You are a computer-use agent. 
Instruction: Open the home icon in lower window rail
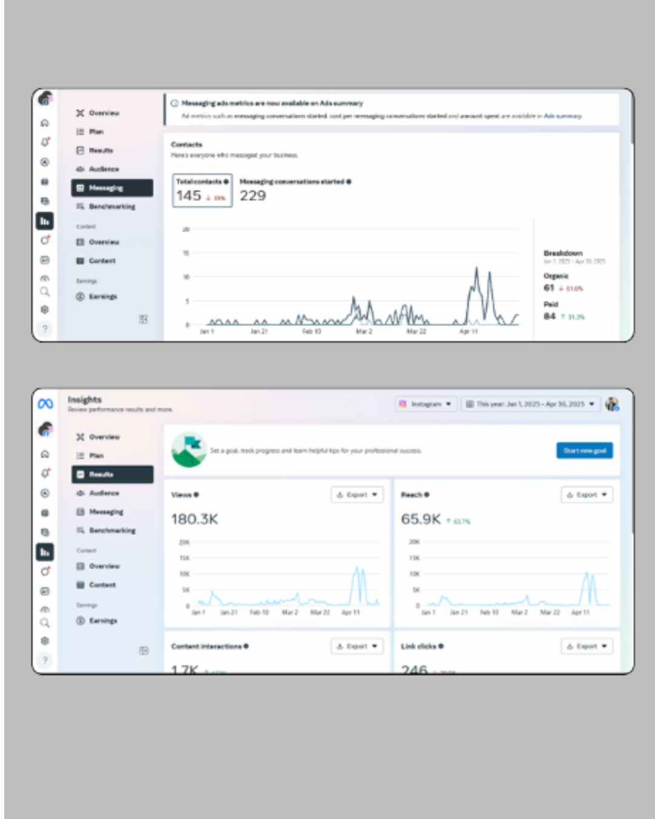[x=45, y=454]
